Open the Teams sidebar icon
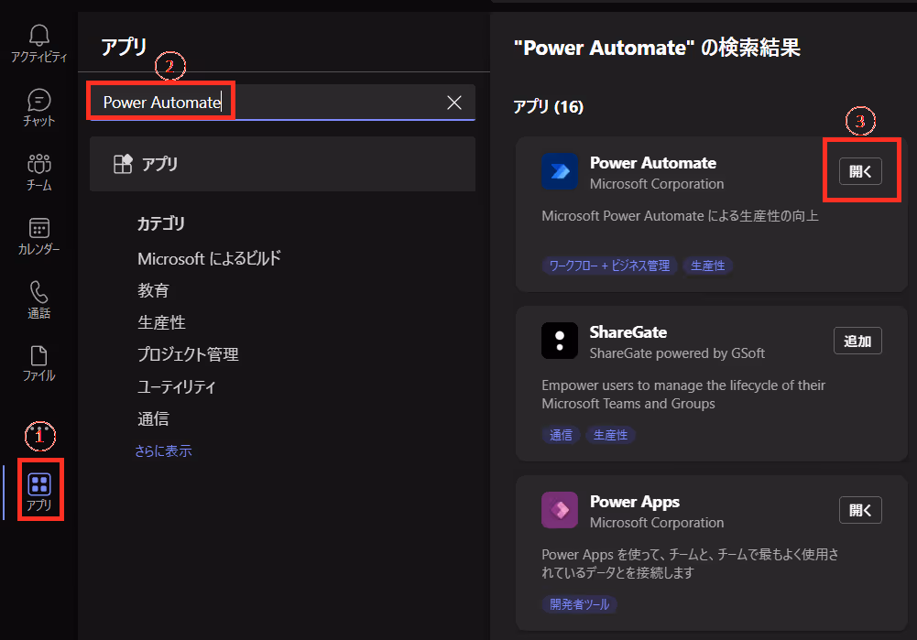The width and height of the screenshot is (917, 640). (39, 172)
